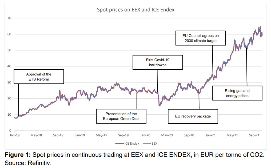Click the Jan-18 x-axis label
The image size is (271, 168).
pos(15,135)
